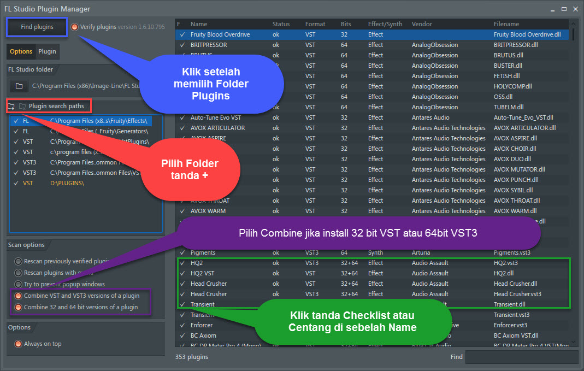584x371 pixels.
Task: Toggle favorite checkmark for BRITPRESSOR
Action: [x=182, y=45]
